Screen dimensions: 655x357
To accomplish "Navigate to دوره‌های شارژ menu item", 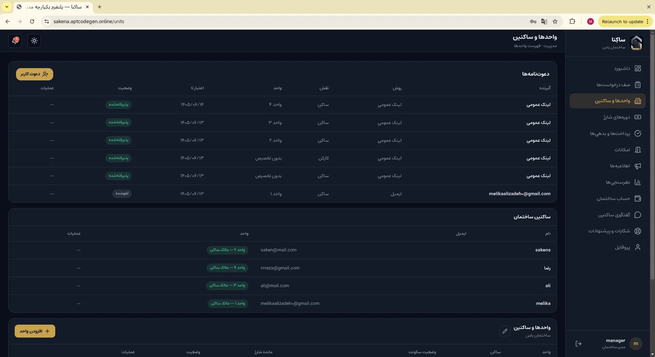I will pyautogui.click(x=608, y=117).
